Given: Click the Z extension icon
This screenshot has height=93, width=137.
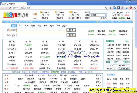Looking at the screenshot, I should pyautogui.click(x=110, y=8).
